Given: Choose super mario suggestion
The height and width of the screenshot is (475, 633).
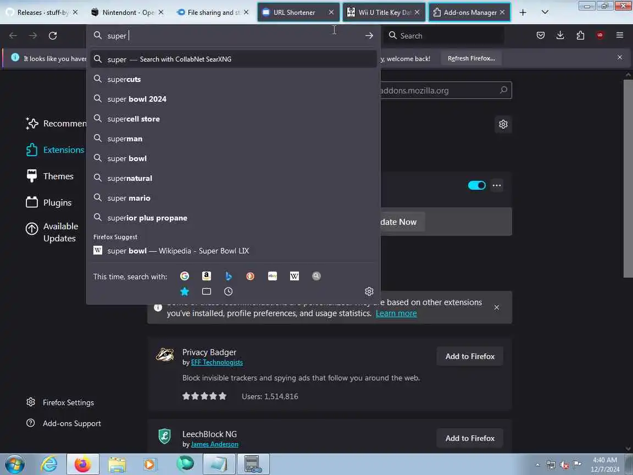Looking at the screenshot, I should [x=234, y=198].
